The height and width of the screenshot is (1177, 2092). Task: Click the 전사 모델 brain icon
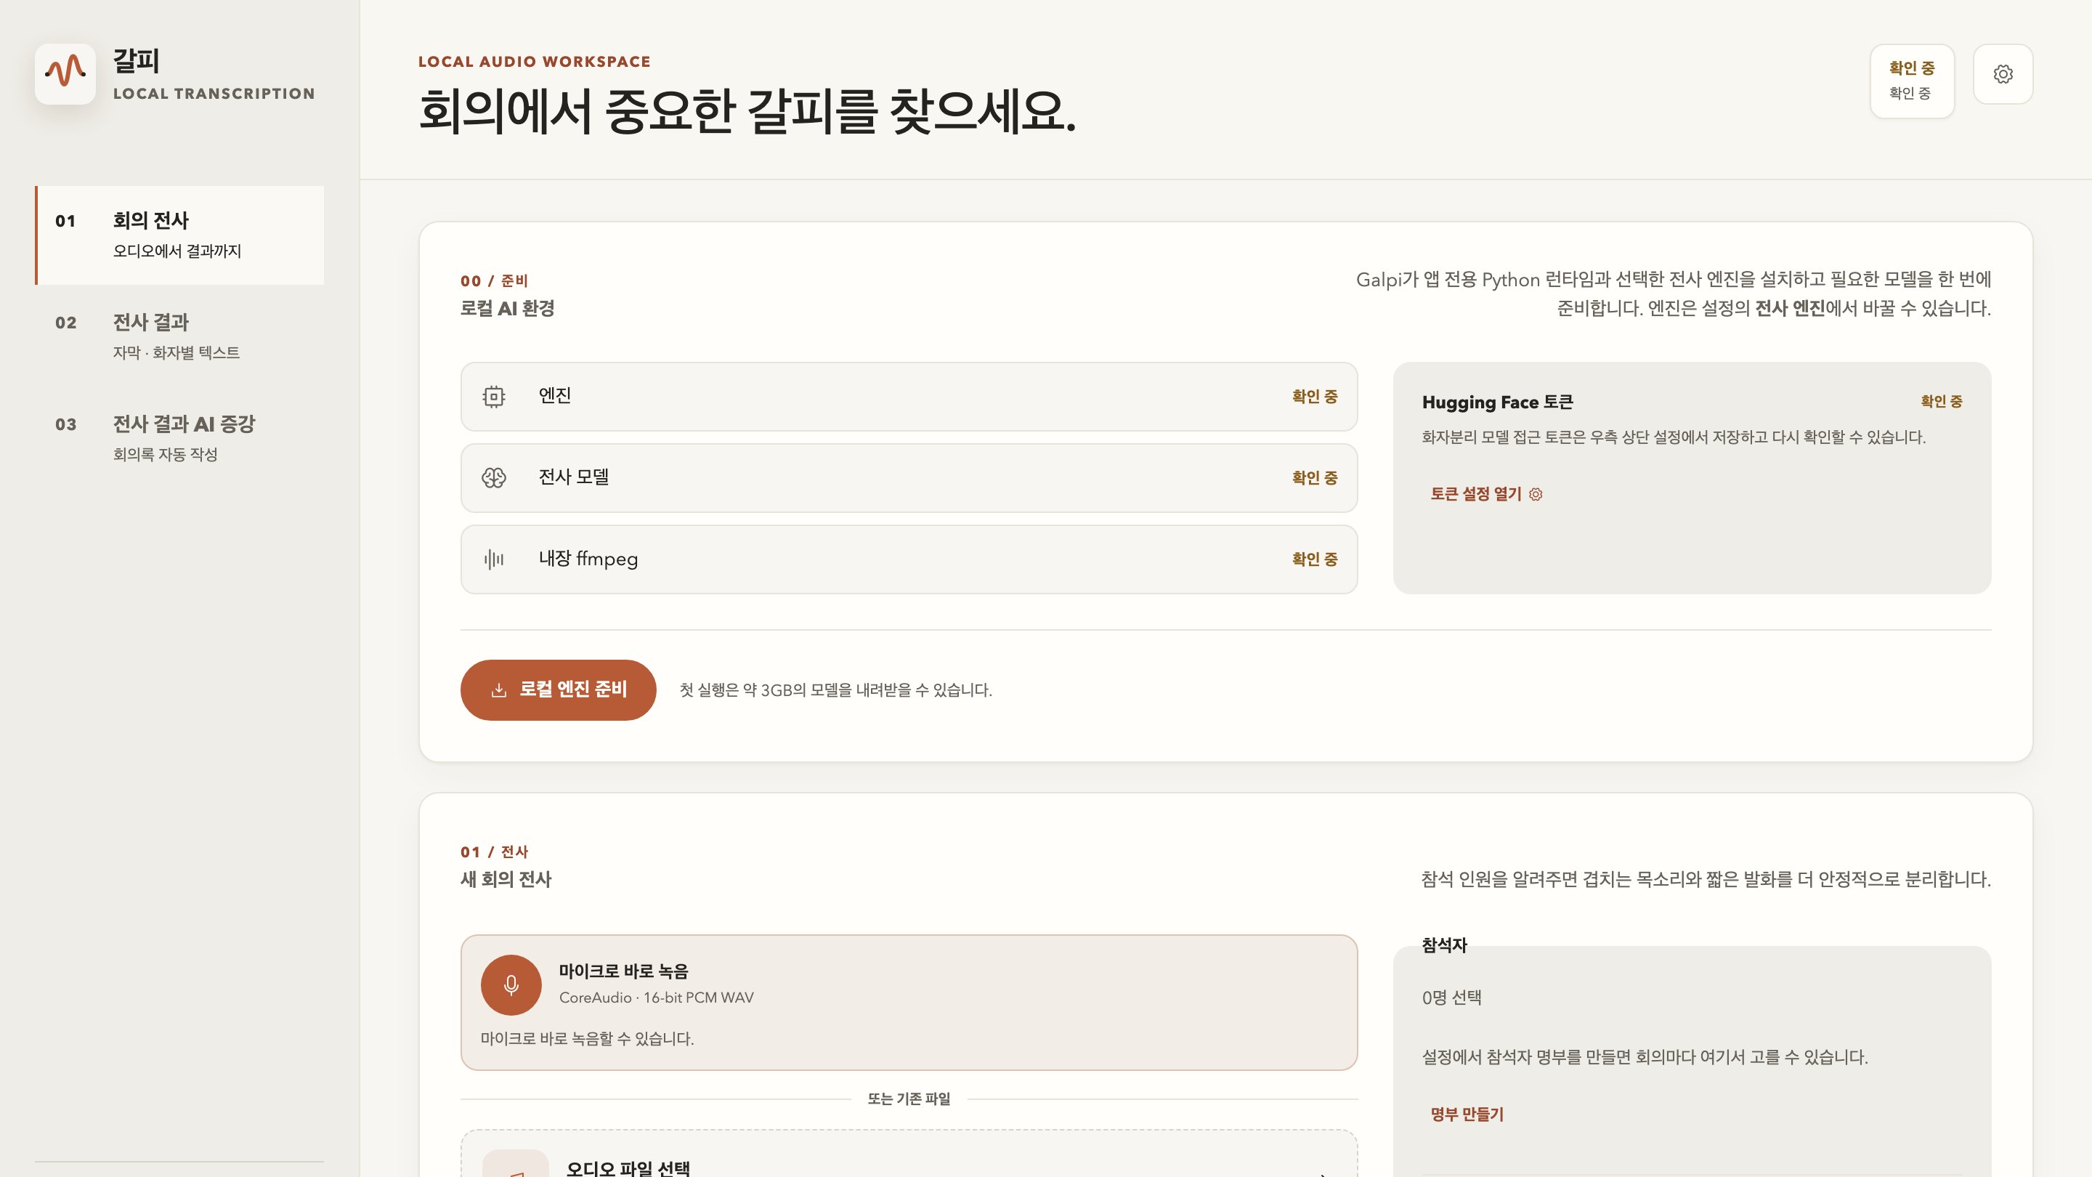tap(494, 477)
